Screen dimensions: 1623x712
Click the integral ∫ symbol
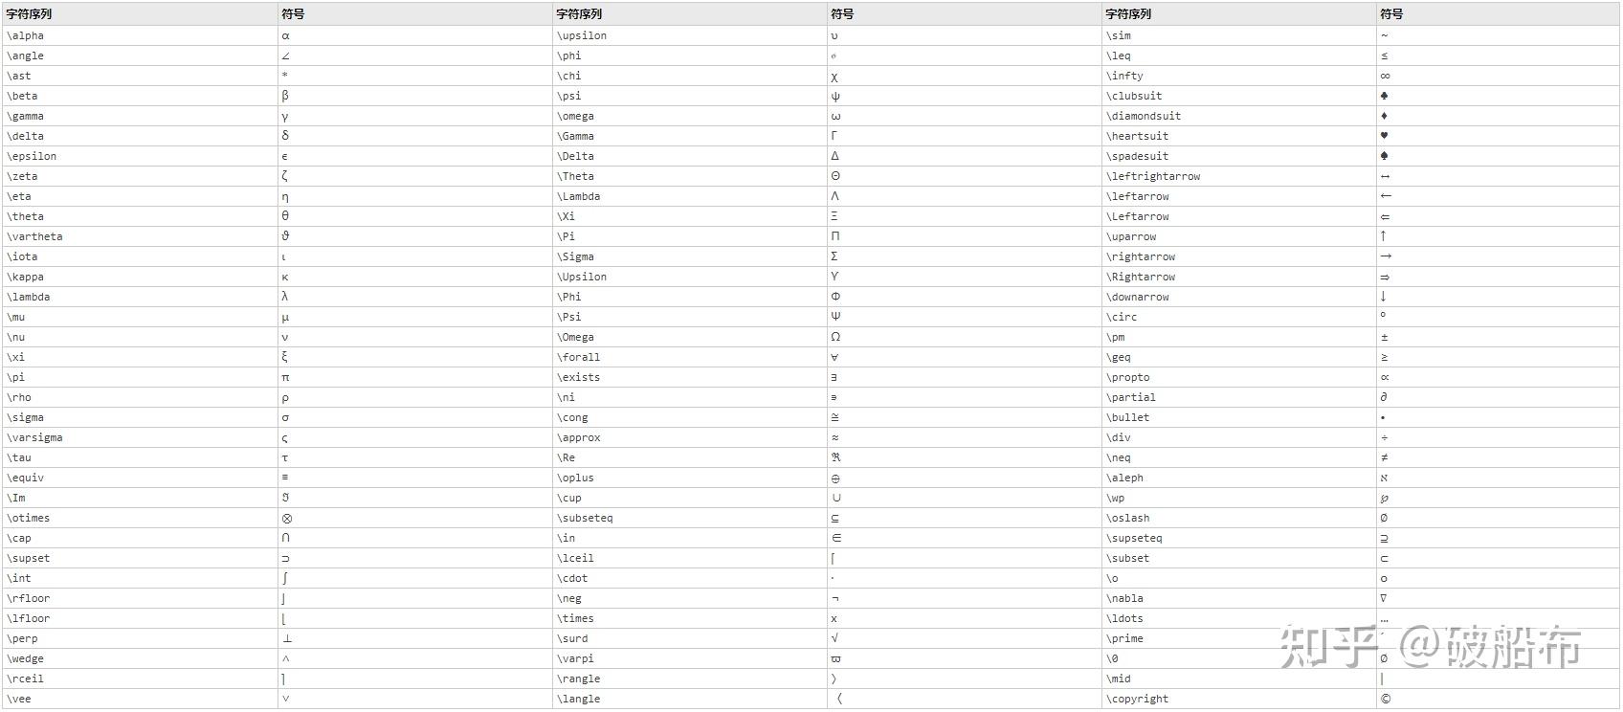(285, 578)
